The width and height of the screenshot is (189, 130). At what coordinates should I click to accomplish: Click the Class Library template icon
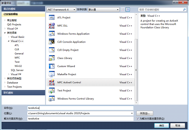[x=51, y=58]
